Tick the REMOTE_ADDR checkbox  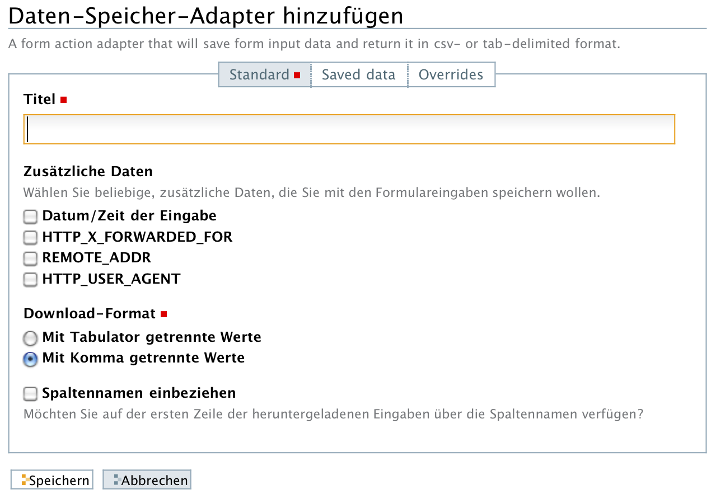30,258
